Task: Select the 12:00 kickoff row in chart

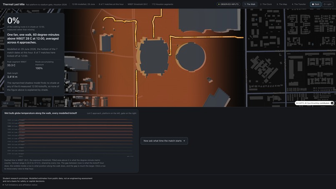Action: (x=70, y=126)
